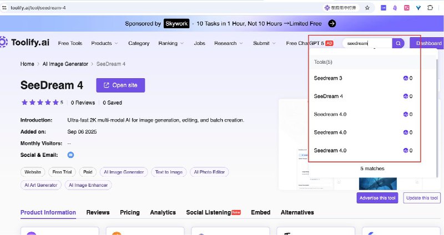444x235 pixels.
Task: Switch to the Analytics tab
Action: click(163, 212)
